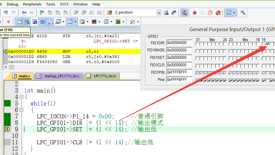The image size is (275, 155).
Task: Open the Debug menu
Action: (x=12, y=4)
